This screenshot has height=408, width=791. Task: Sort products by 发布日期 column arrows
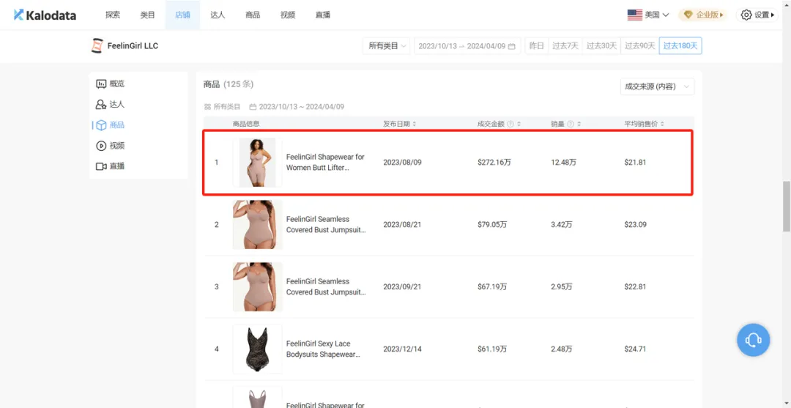click(415, 124)
